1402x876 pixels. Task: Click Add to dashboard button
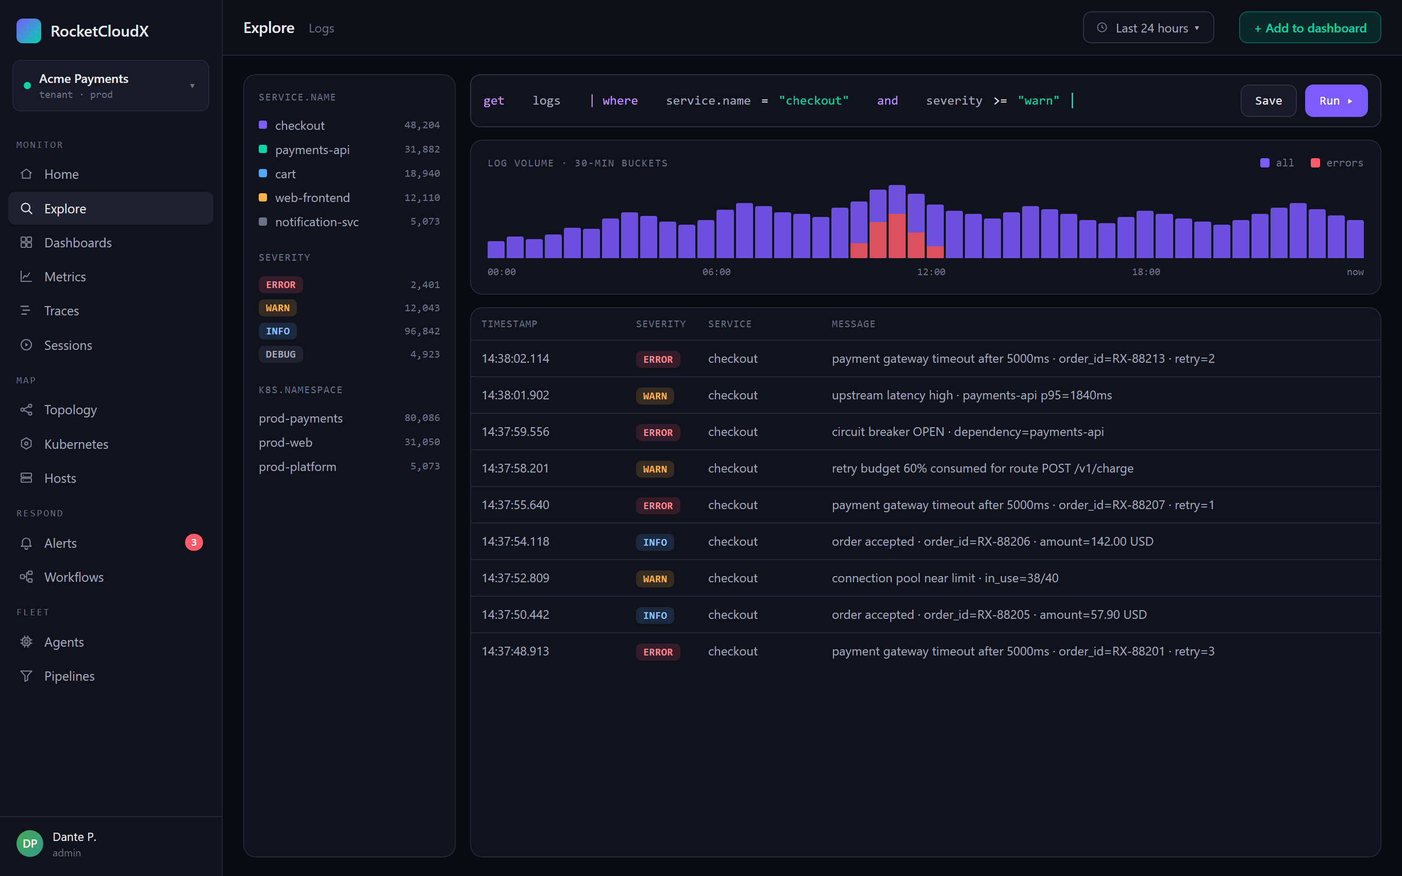pyautogui.click(x=1310, y=28)
